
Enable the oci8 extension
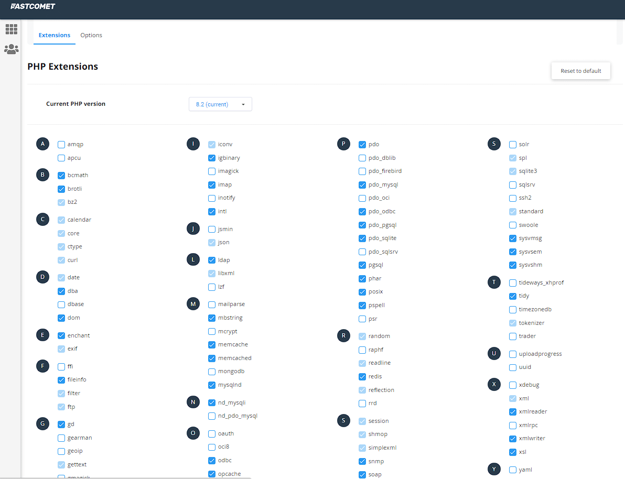tap(212, 447)
